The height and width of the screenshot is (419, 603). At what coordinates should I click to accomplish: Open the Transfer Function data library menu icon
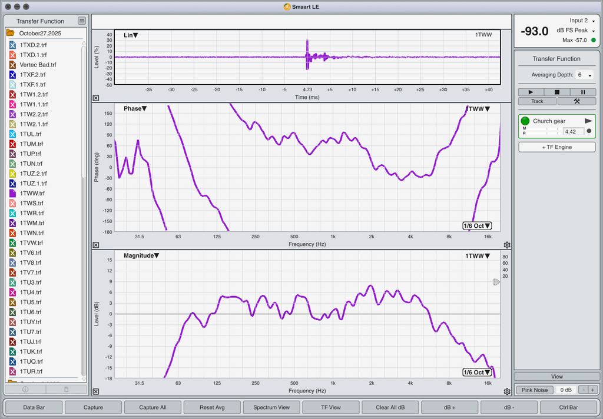click(x=81, y=21)
